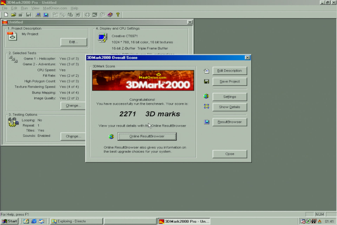The height and width of the screenshot is (225, 337).
Task: Click the monitor icon in Display and CPU Settings
Action: [103, 38]
